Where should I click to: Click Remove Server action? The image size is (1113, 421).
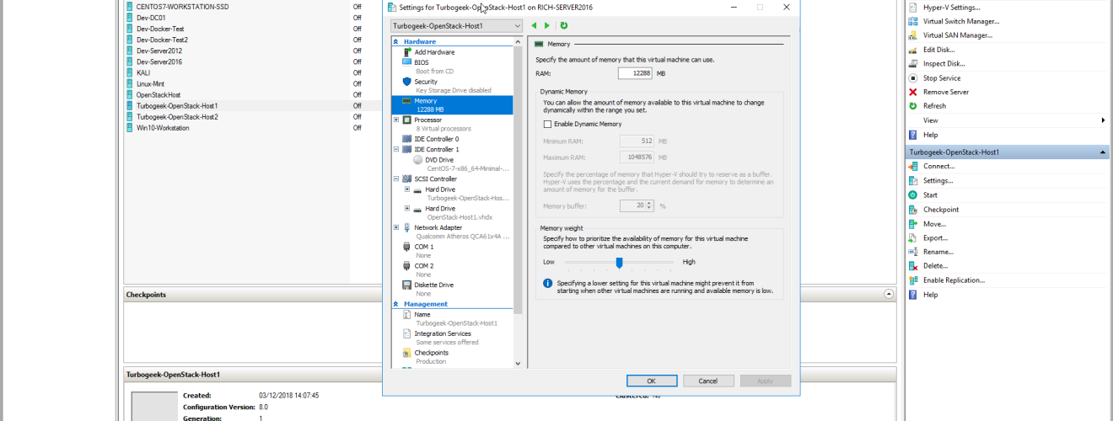[945, 92]
